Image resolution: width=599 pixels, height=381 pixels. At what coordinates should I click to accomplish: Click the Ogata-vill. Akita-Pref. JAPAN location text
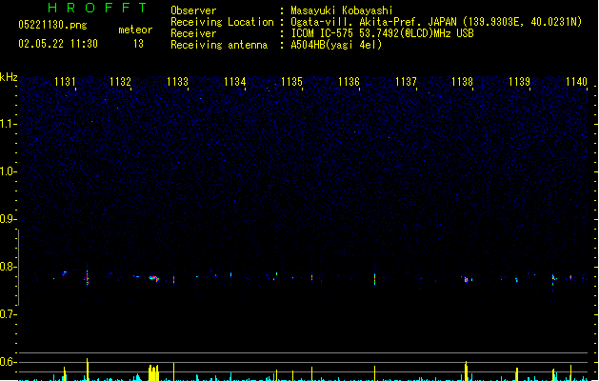pos(436,22)
